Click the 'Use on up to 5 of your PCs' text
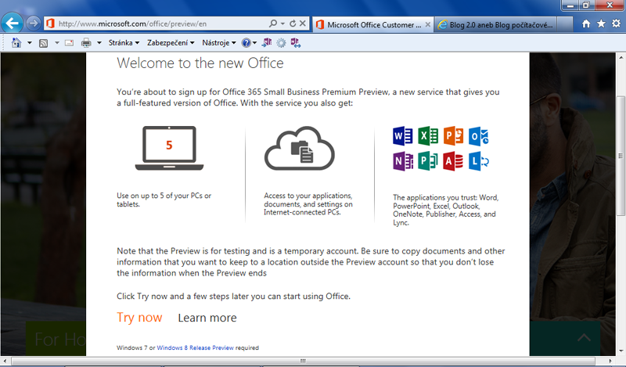The height and width of the screenshot is (367, 626). [164, 200]
